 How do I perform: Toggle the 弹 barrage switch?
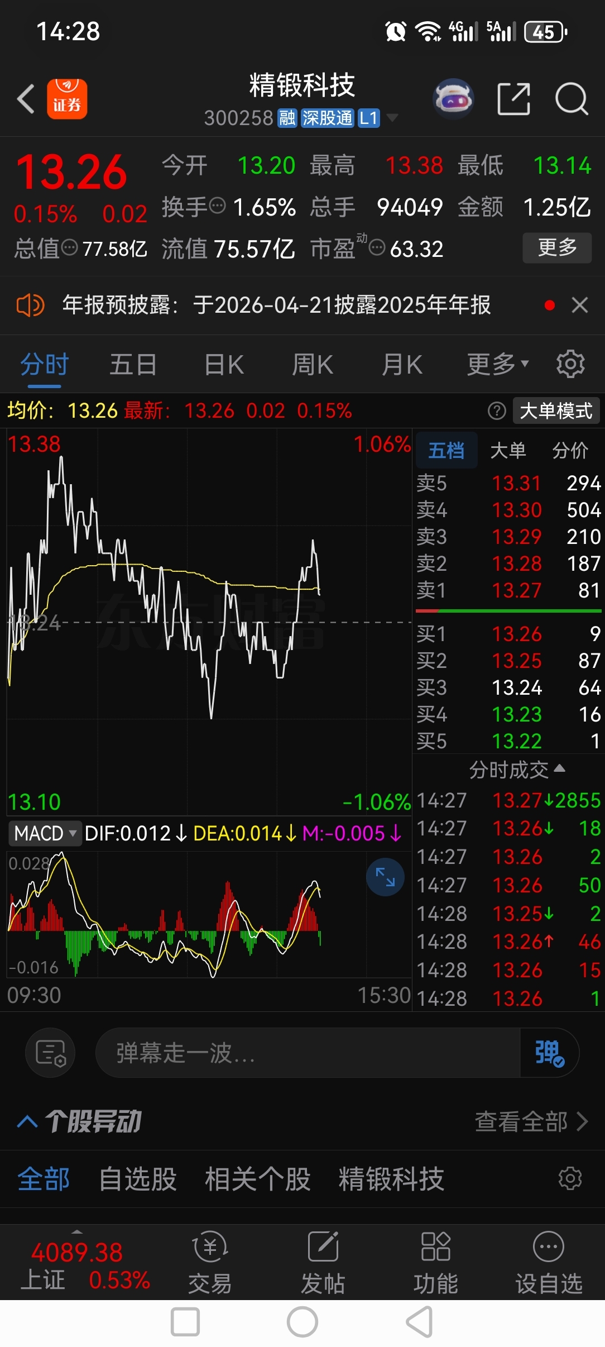tap(549, 1053)
